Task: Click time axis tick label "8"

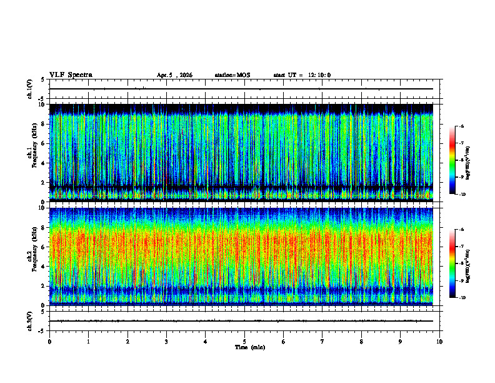Action: coord(361,342)
